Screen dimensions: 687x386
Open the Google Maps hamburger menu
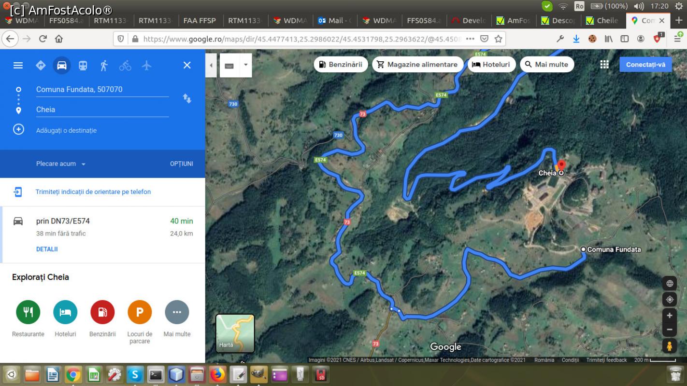[x=18, y=65]
